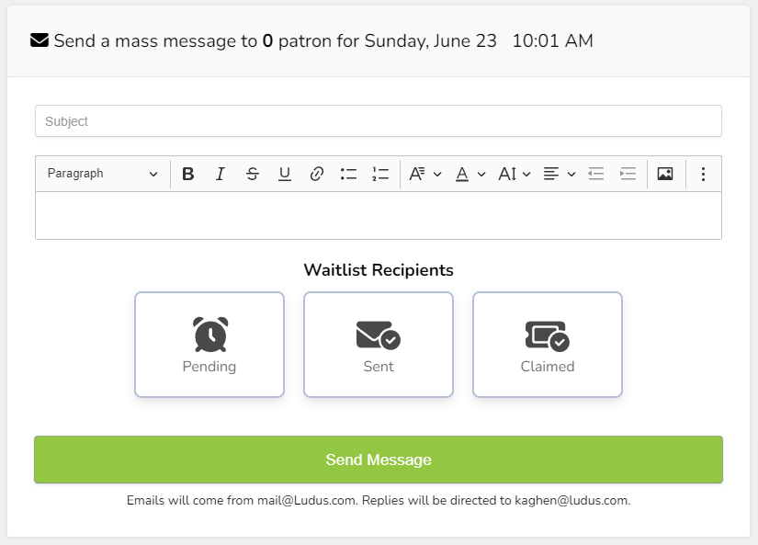Underline text with the toolbar icon
The height and width of the screenshot is (545, 758).
285,174
